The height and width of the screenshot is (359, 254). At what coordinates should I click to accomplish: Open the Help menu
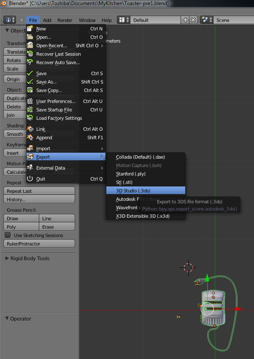107,20
